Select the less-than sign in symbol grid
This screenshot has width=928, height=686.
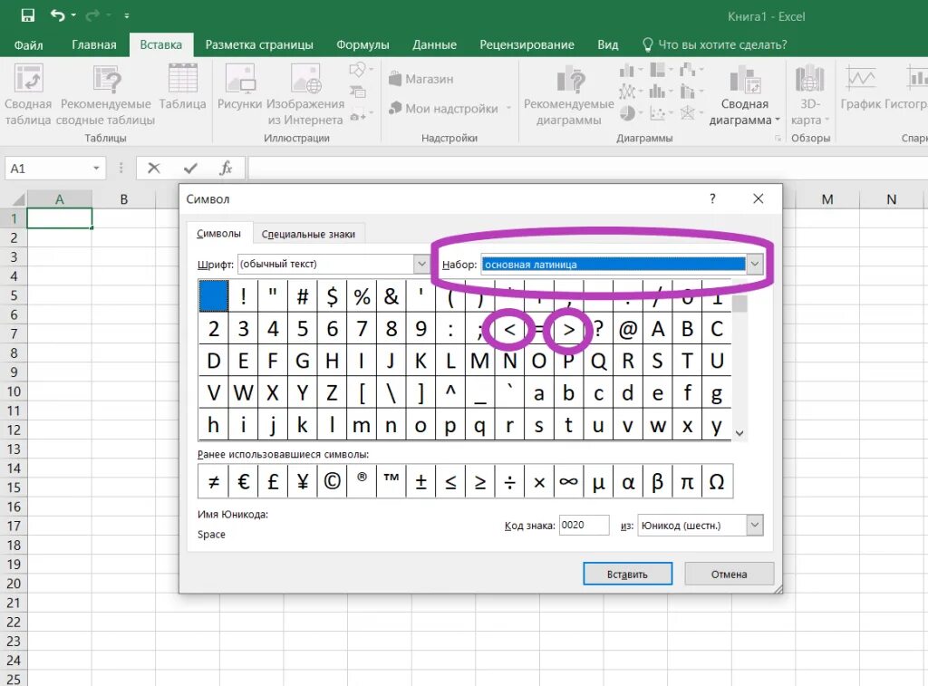[509, 329]
